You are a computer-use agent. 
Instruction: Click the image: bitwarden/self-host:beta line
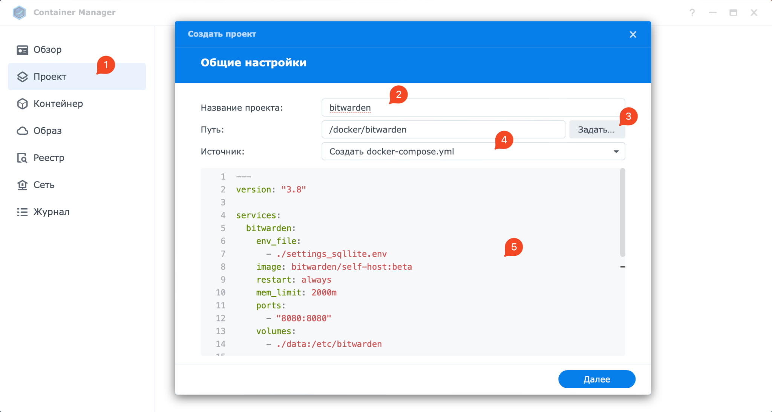coord(334,267)
